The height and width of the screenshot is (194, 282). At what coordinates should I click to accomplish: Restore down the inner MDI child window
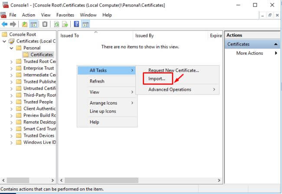pyautogui.click(x=270, y=15)
